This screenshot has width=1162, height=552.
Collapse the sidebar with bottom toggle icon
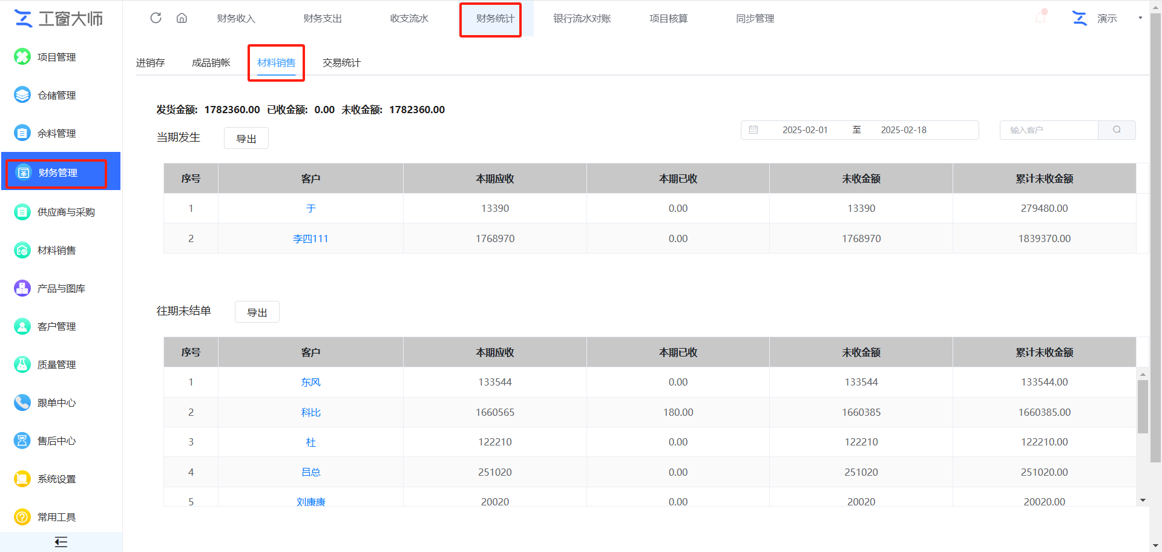tap(61, 542)
